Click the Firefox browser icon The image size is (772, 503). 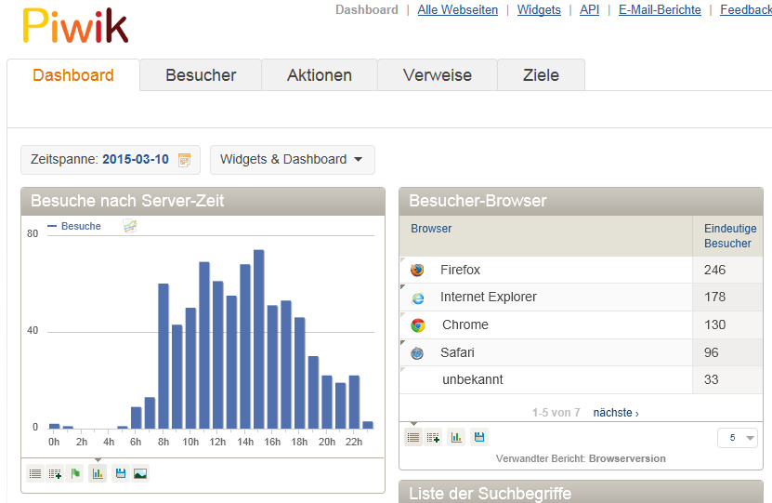[x=417, y=270]
